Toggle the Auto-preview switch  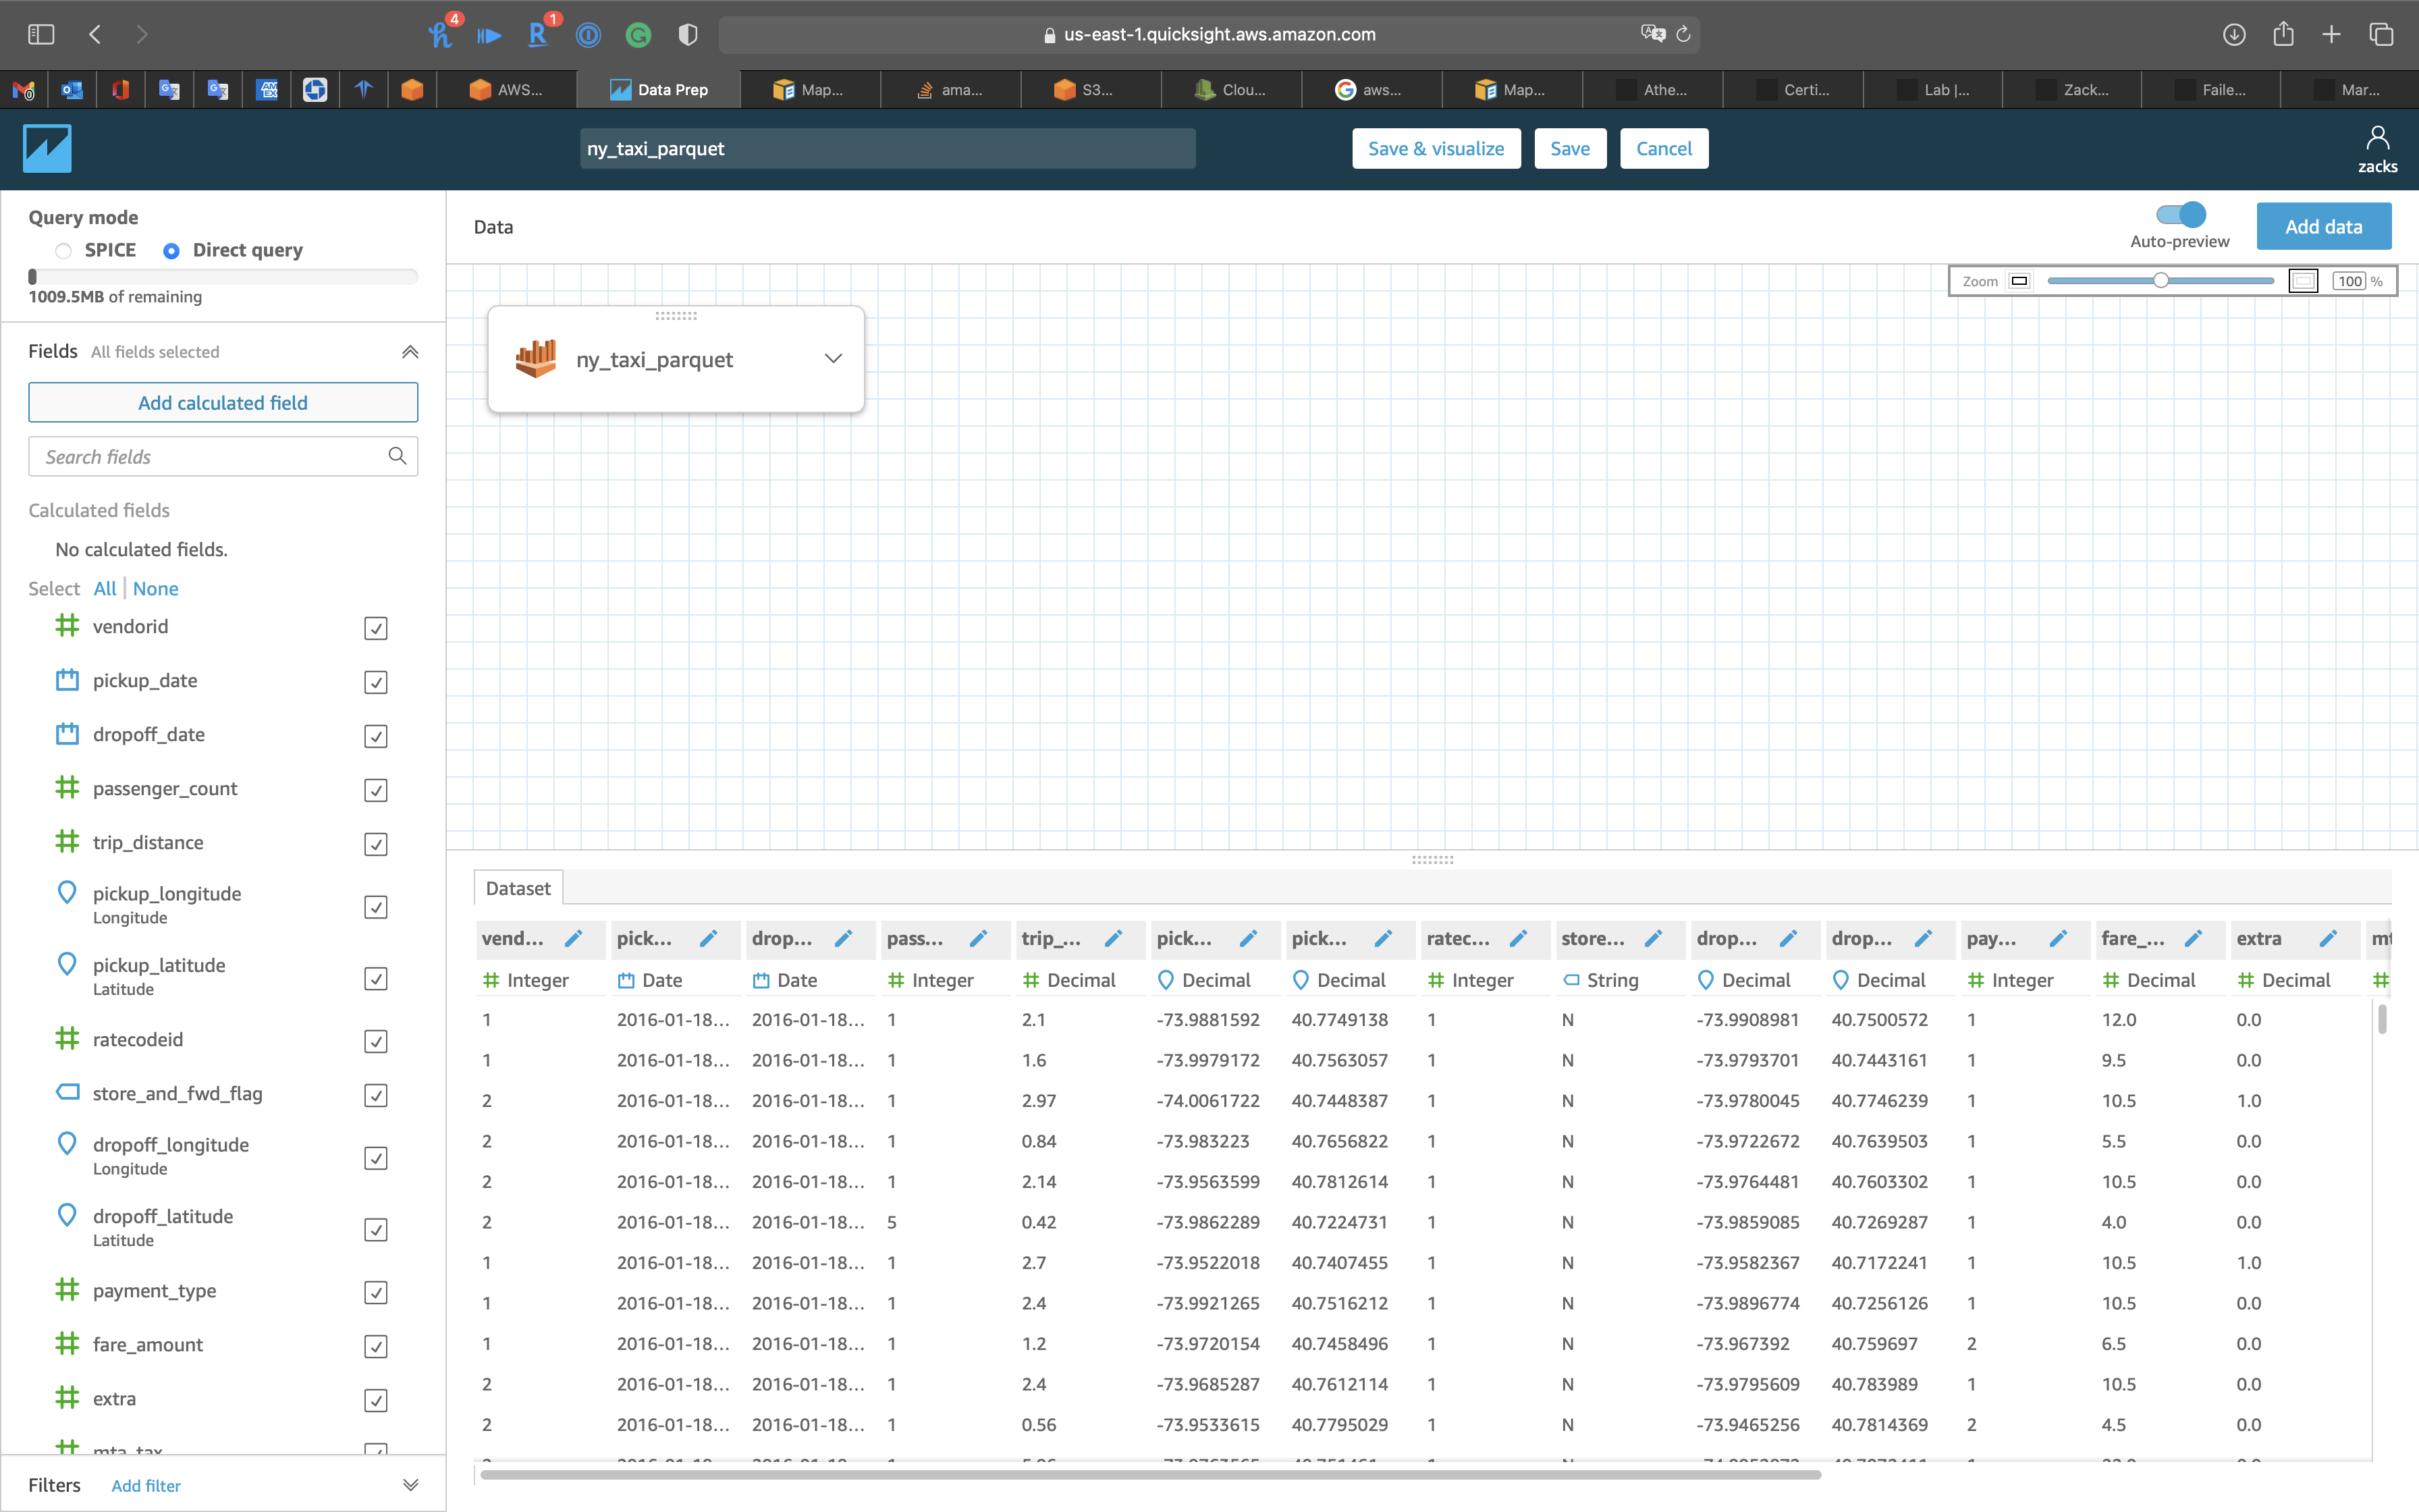2180,215
